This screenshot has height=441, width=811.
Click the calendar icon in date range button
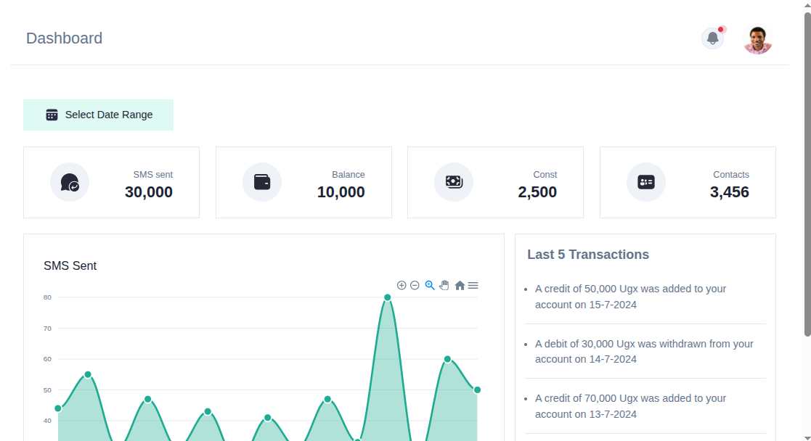coord(52,115)
